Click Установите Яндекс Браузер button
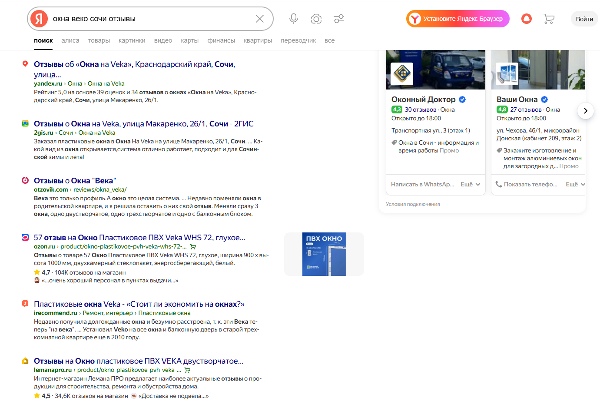 point(457,19)
